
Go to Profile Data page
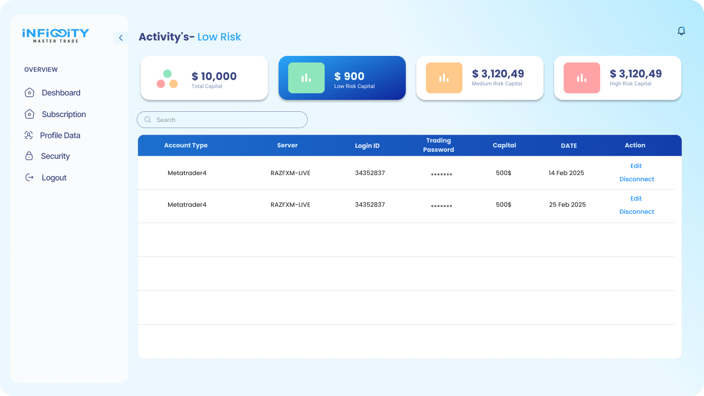[x=60, y=136]
